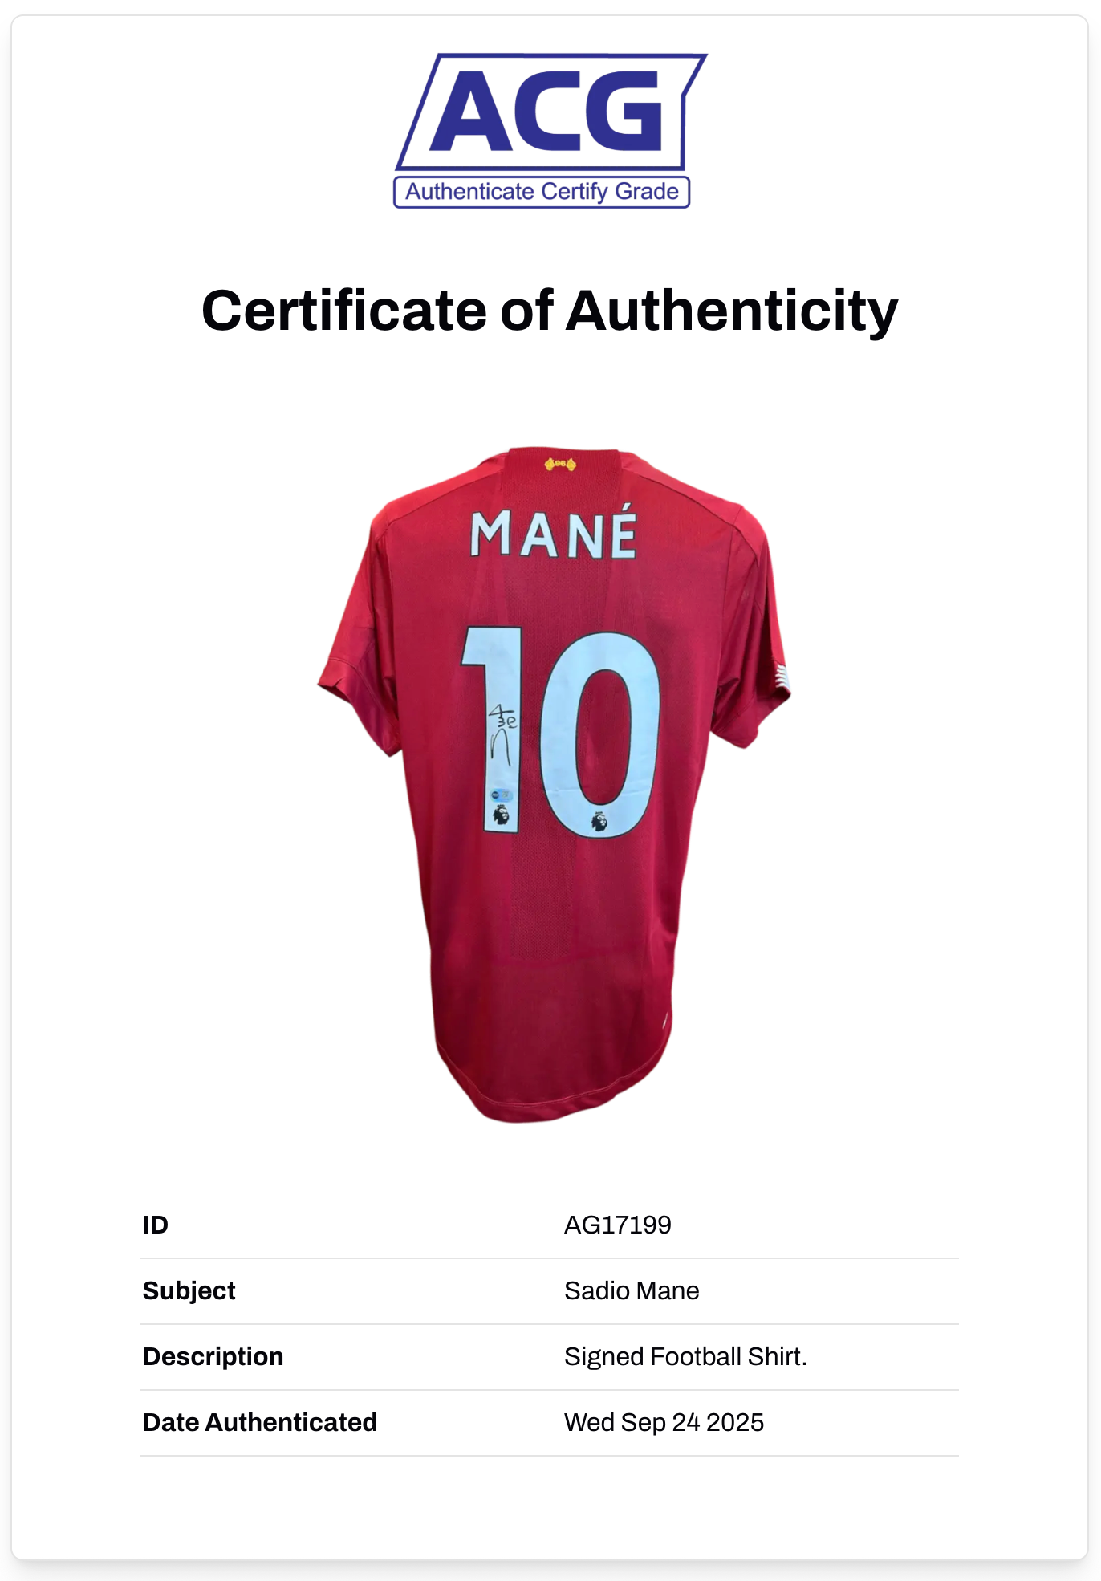
Task: Click Premier League badge on number 1
Action: coord(502,815)
